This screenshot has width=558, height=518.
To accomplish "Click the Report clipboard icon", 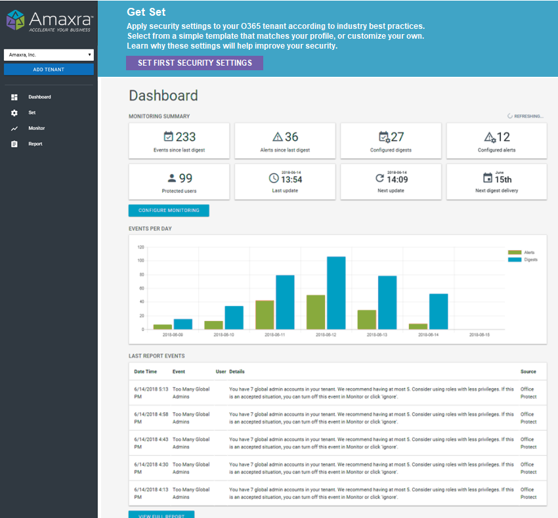I will click(14, 144).
